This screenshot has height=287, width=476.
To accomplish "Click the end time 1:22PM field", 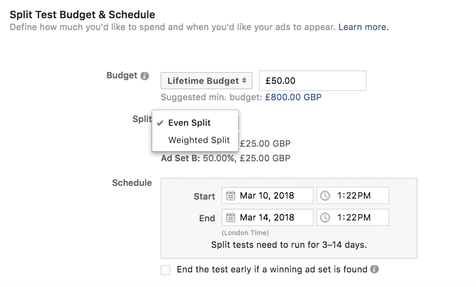I will point(353,217).
